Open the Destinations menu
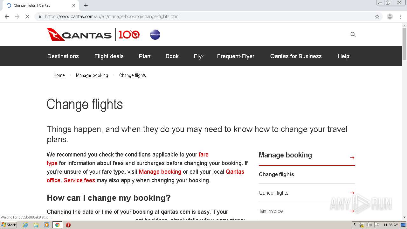This screenshot has width=407, height=229. (x=63, y=56)
